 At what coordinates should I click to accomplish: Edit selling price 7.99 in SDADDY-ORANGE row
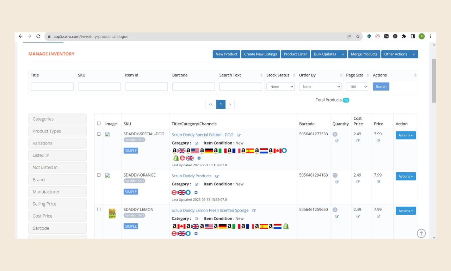coord(378,182)
